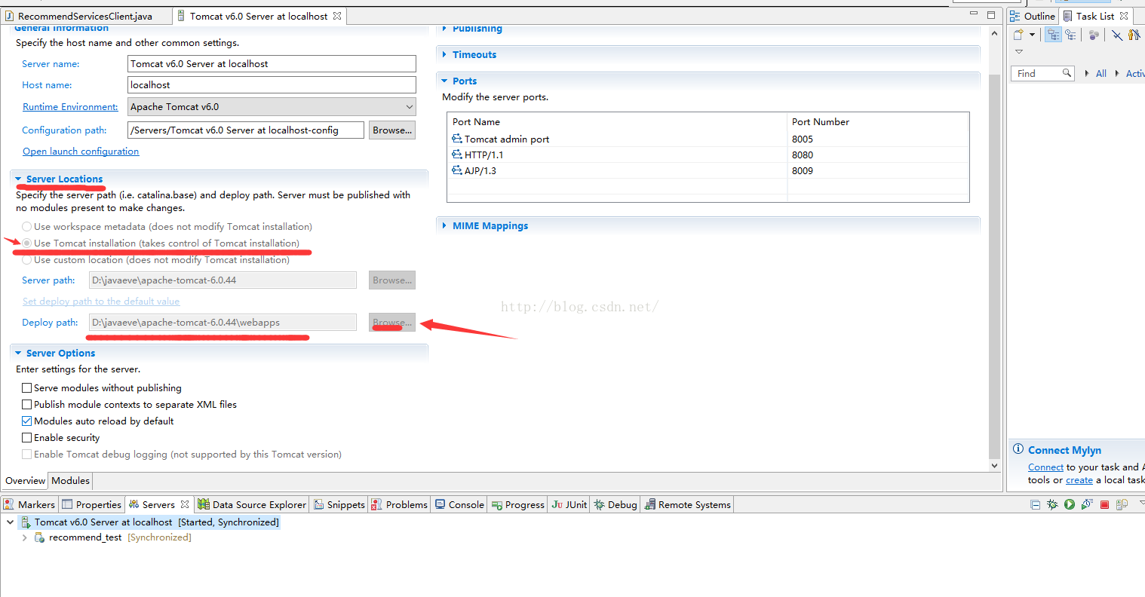Enable Serve modules without publishing
Screen dimensions: 1145x597
27,387
